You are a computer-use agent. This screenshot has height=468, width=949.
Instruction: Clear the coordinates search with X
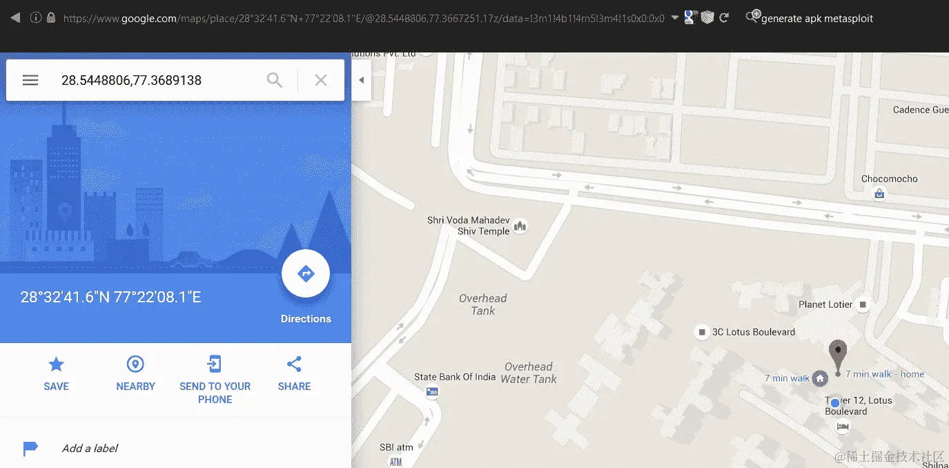click(x=321, y=80)
